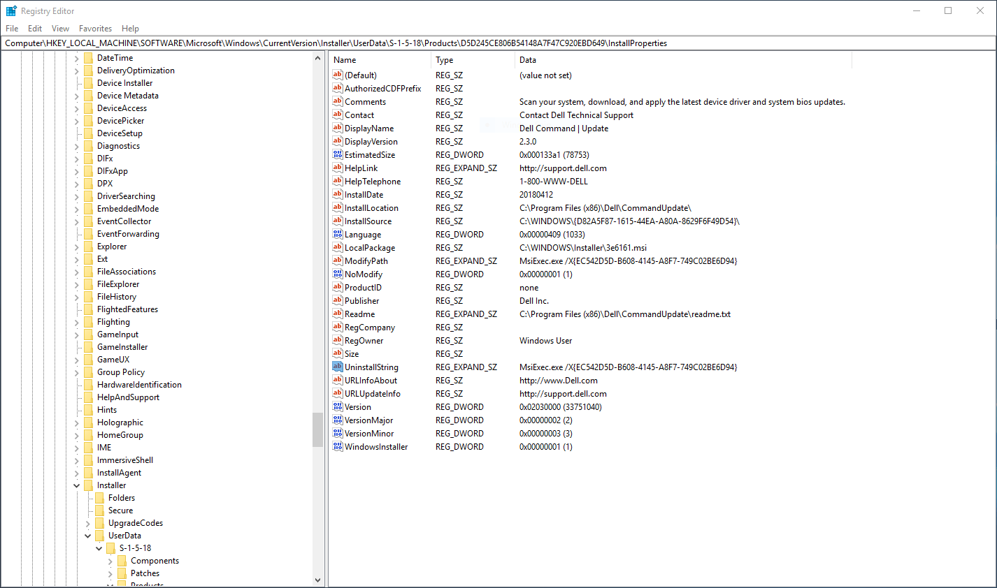The height and width of the screenshot is (588, 997).
Task: Click the InstallLocation string icon
Action: click(x=338, y=208)
